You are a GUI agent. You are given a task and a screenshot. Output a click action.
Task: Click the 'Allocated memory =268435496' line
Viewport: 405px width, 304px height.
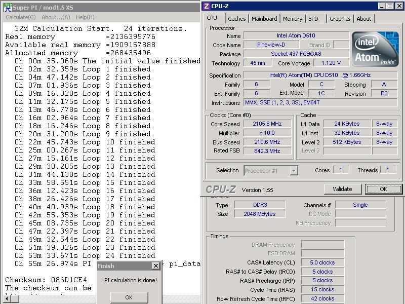(x=78, y=53)
